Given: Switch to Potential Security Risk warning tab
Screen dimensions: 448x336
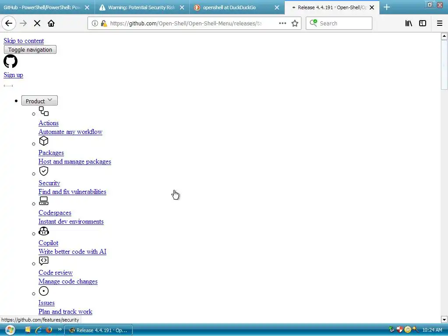Looking at the screenshot, I should 137,7.
